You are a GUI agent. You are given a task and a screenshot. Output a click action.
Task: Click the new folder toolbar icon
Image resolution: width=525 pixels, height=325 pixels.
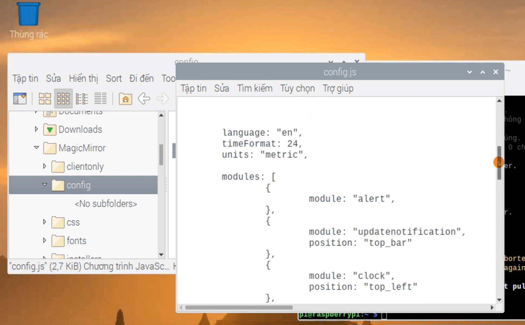tap(20, 99)
